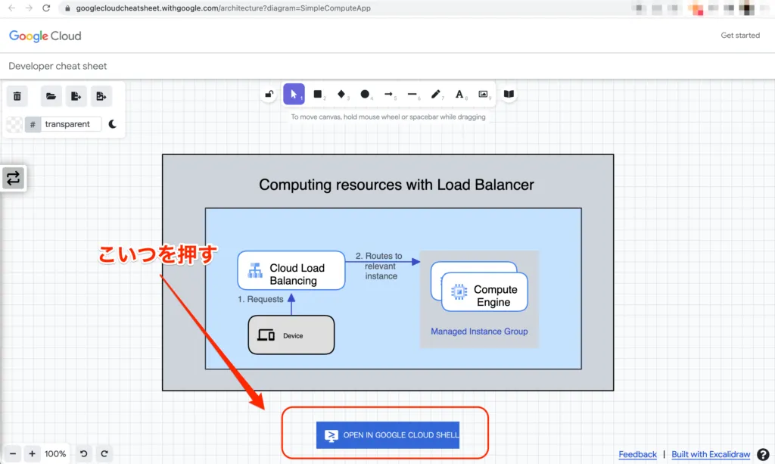The image size is (775, 464).
Task: Click the save file export icon
Action: click(76, 96)
